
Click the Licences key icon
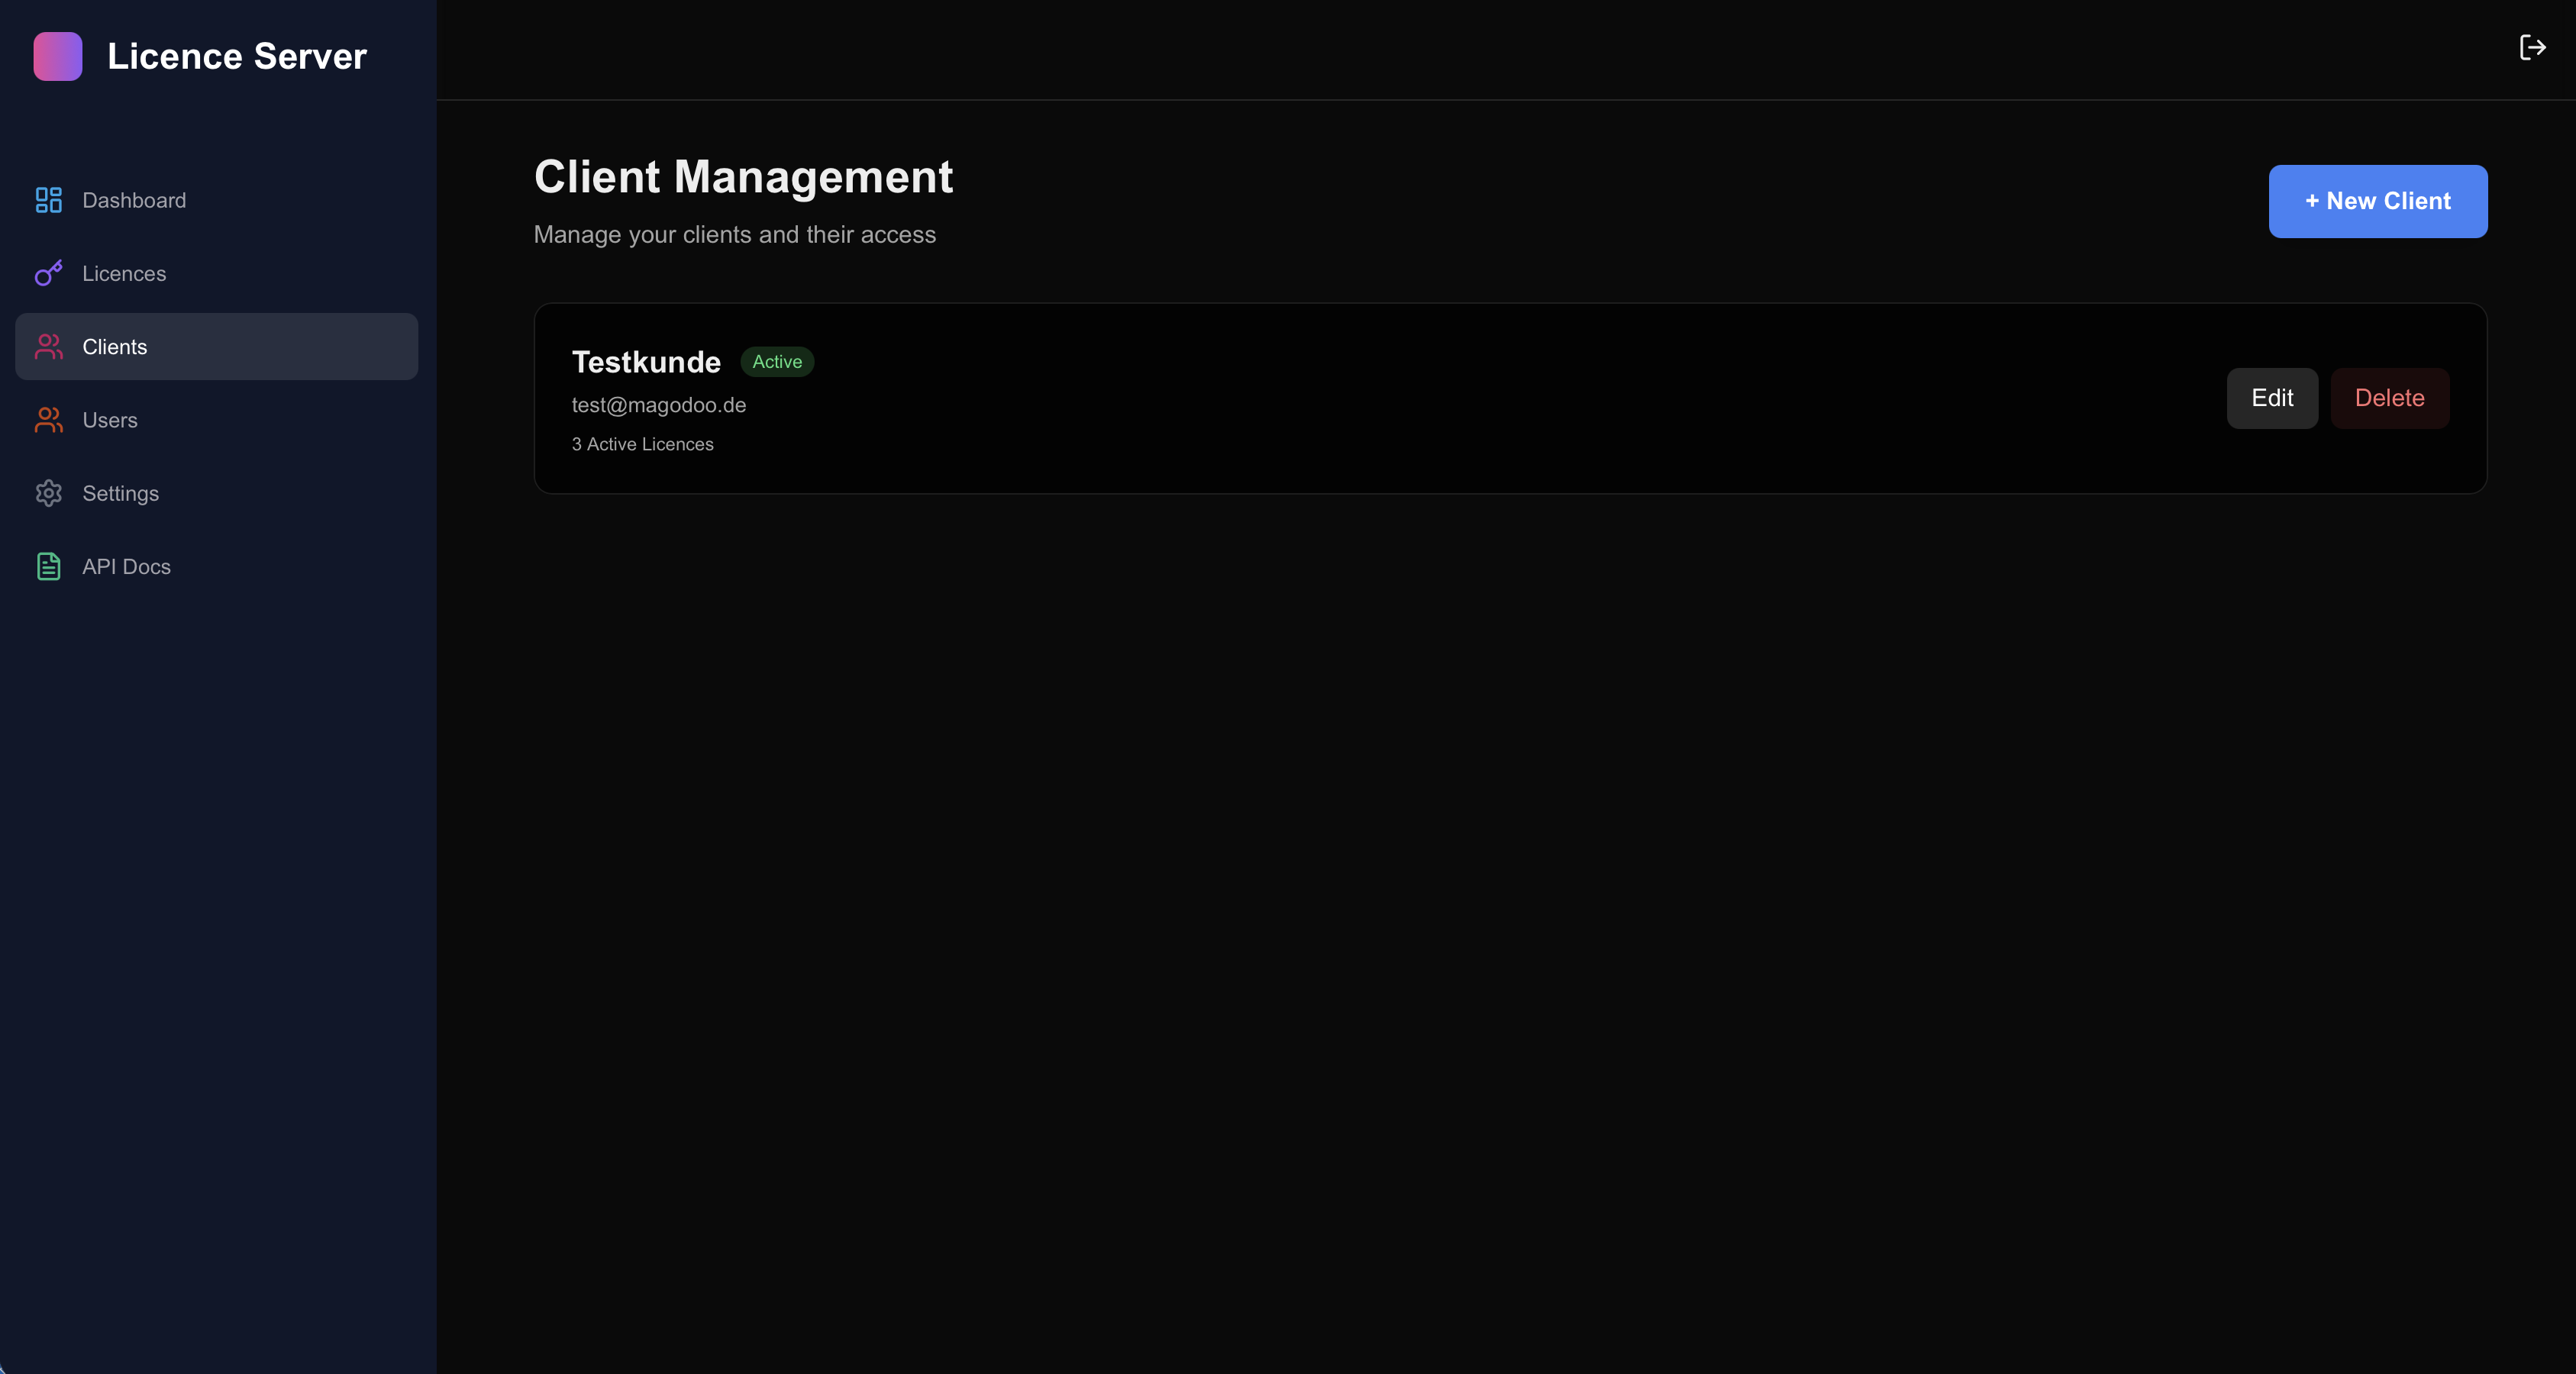[48, 273]
